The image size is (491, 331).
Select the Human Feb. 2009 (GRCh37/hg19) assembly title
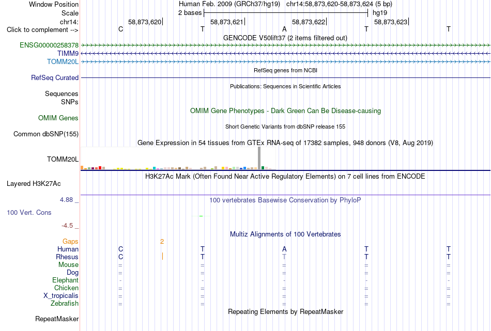229,4
